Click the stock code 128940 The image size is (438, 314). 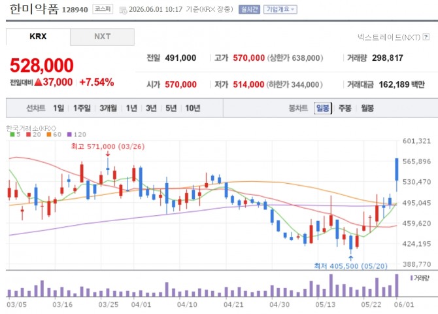(75, 10)
